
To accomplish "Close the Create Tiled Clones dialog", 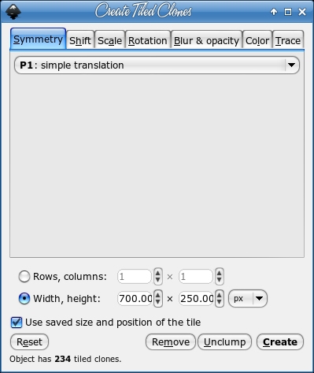I will point(302,12).
